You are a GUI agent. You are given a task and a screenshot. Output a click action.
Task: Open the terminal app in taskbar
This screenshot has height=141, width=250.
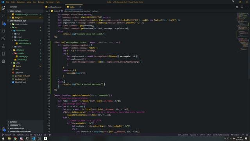pos(27,138)
